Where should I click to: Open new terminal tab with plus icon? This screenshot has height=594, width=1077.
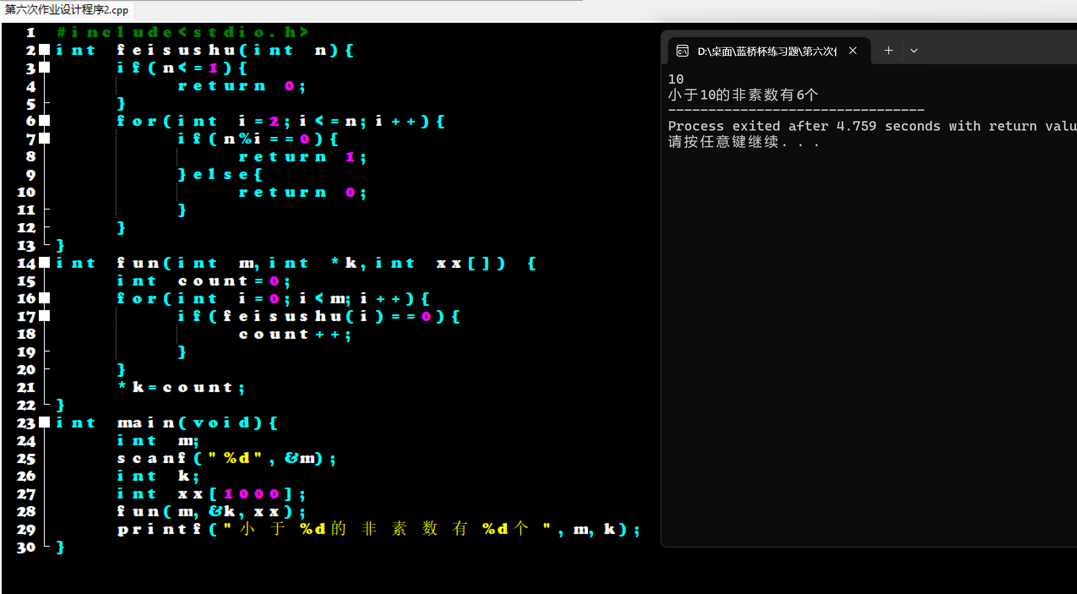click(x=888, y=51)
